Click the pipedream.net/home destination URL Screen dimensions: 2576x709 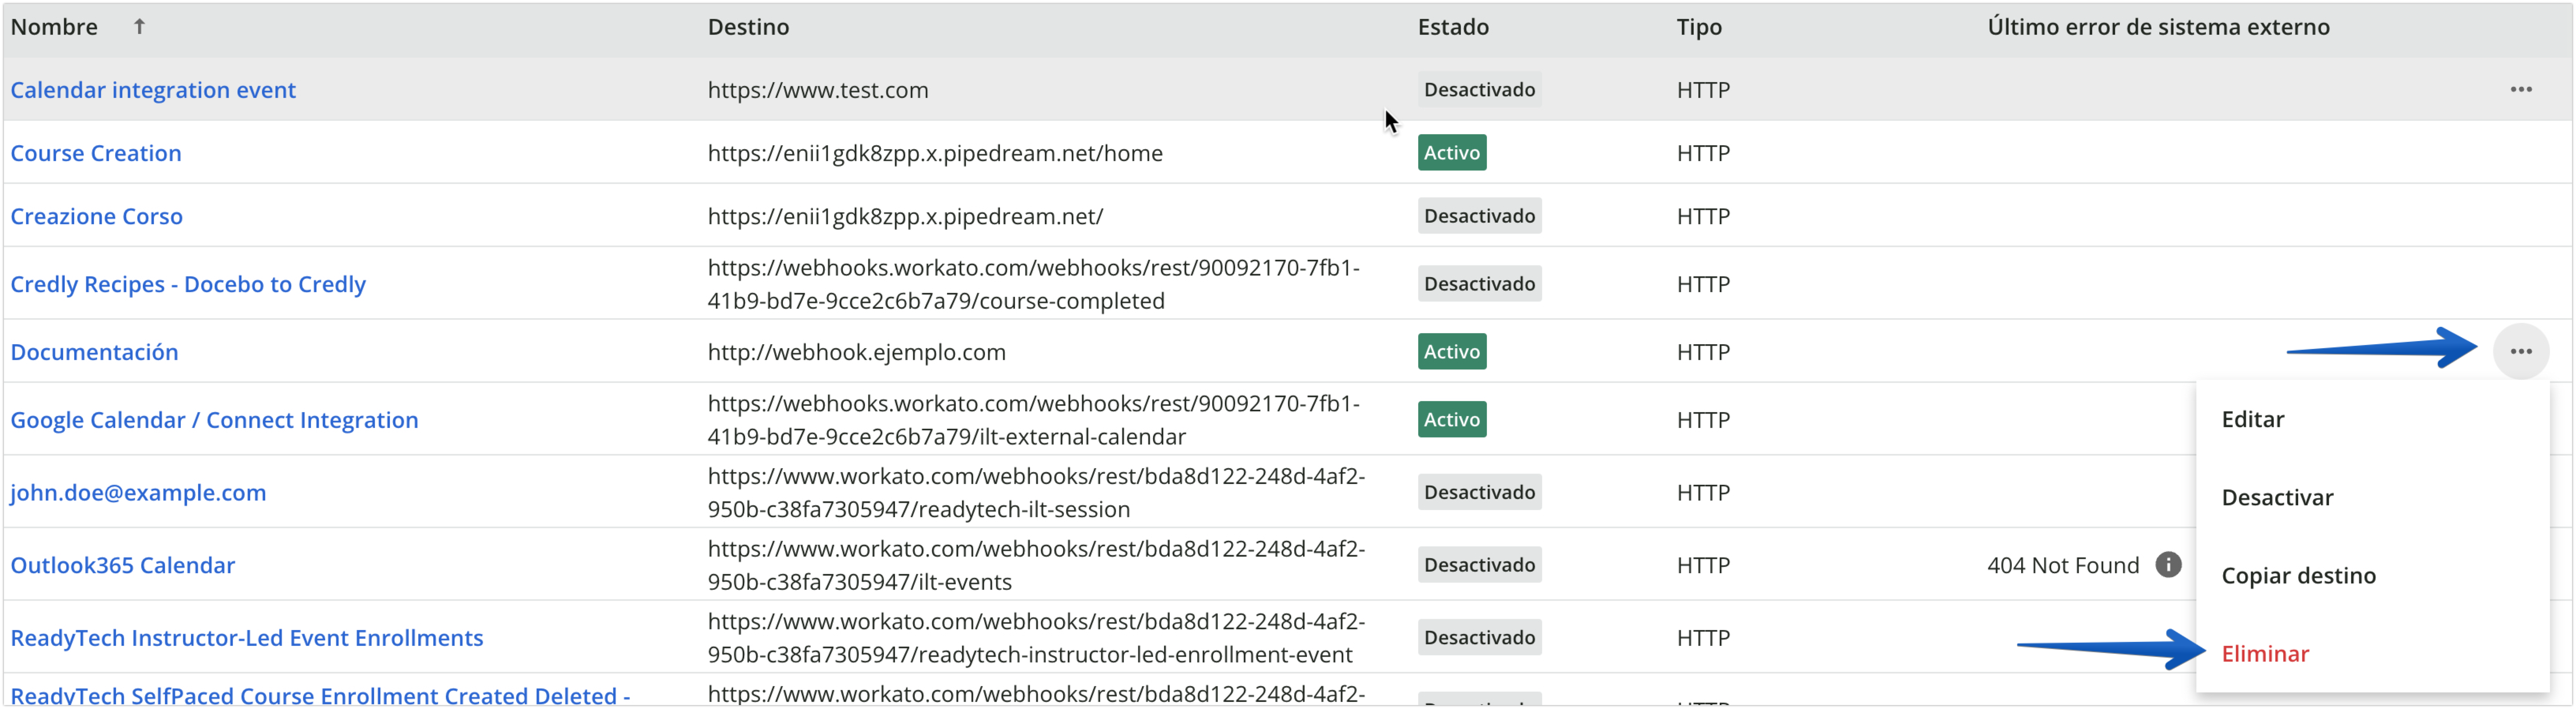click(x=935, y=153)
